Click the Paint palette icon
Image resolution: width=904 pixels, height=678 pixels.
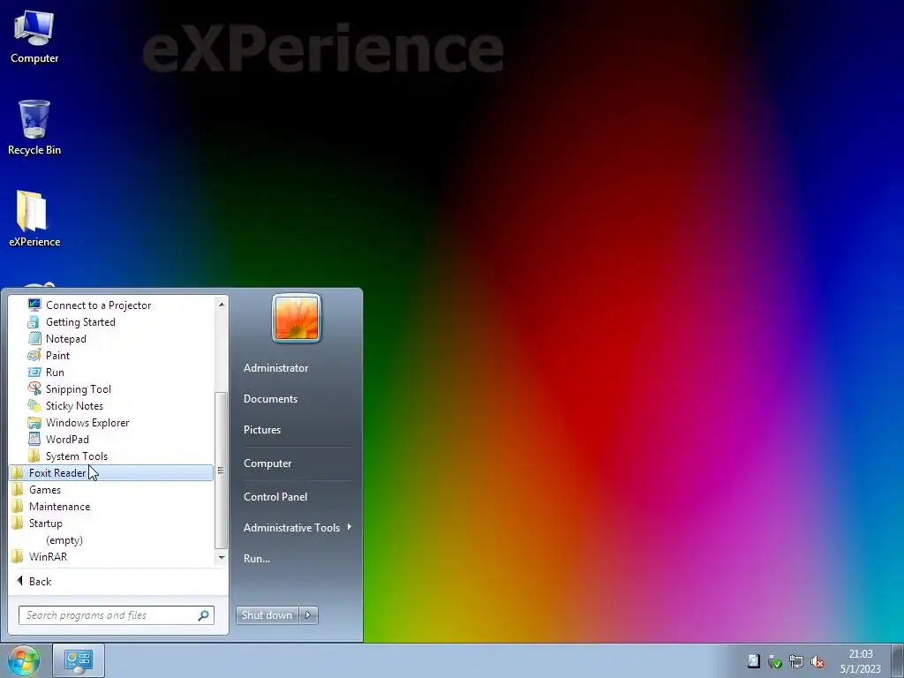pyautogui.click(x=34, y=355)
